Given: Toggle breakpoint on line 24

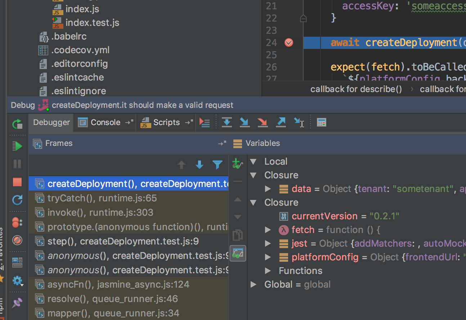Looking at the screenshot, I should click(x=289, y=43).
